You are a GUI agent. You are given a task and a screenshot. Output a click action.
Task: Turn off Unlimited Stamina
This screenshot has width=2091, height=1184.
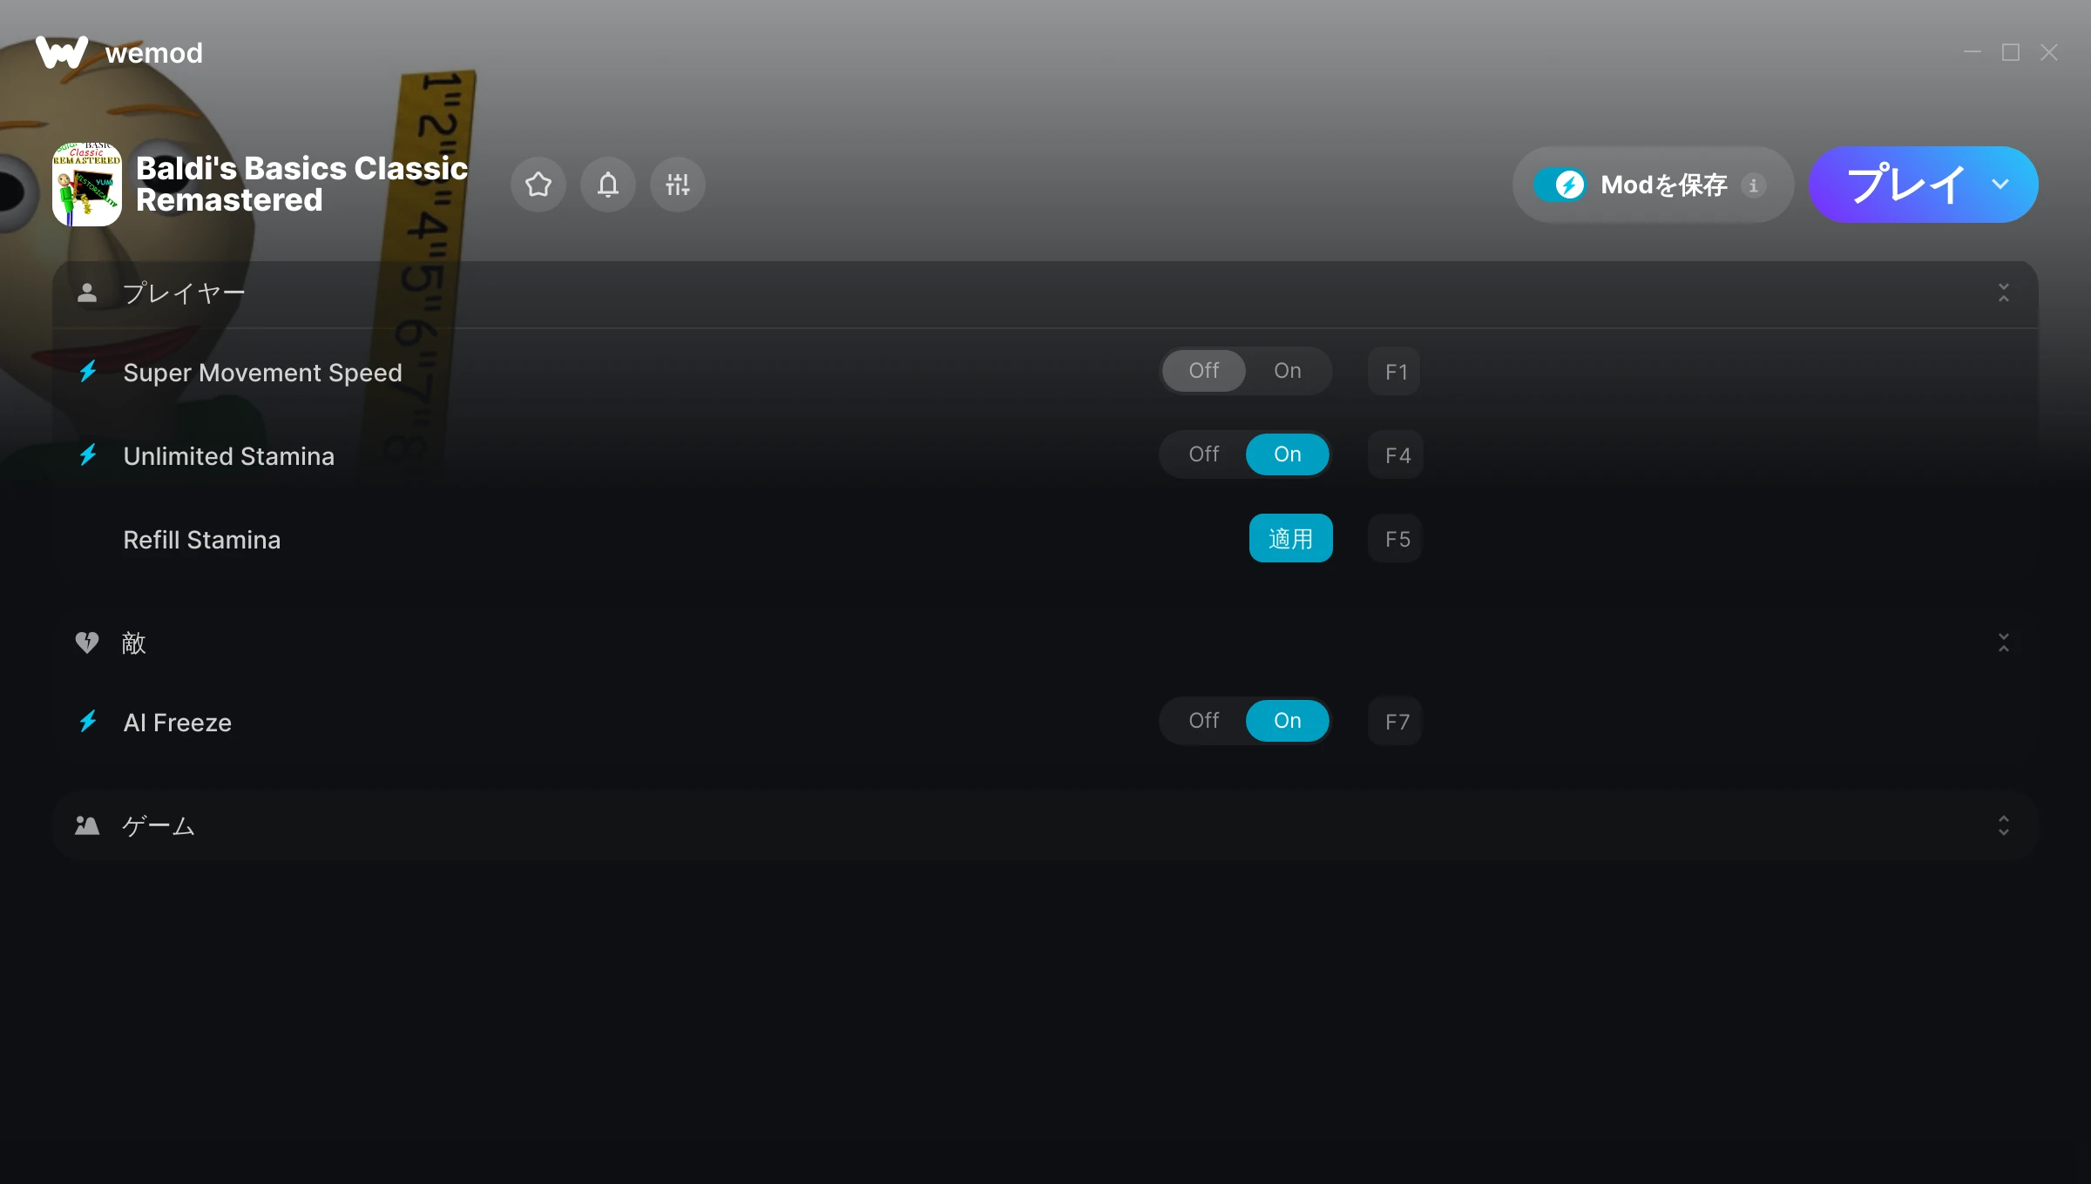pyautogui.click(x=1204, y=454)
